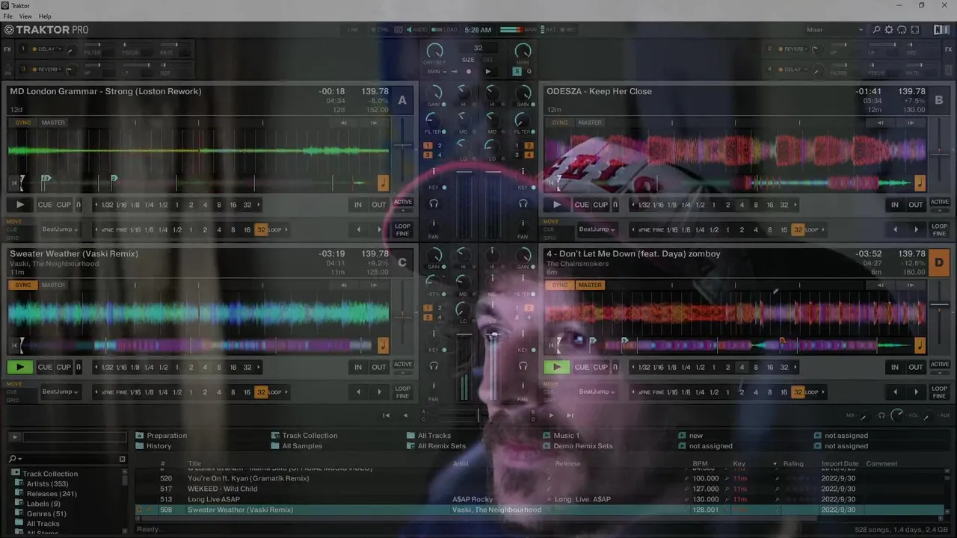
Task: Jump forward with Deck B beatjump right arrow
Action: click(916, 229)
